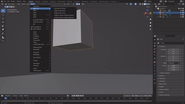Click the Options button in viewport
Viewport: 185px width, 104px height.
(149, 7)
